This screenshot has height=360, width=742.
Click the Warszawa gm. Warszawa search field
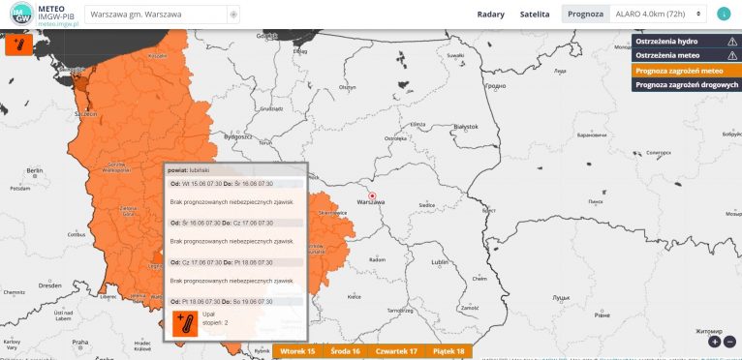156,15
